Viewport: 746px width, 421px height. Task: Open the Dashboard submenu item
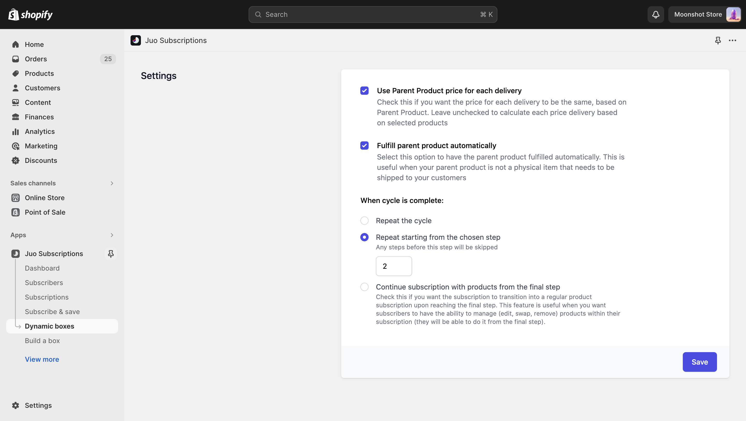point(42,268)
